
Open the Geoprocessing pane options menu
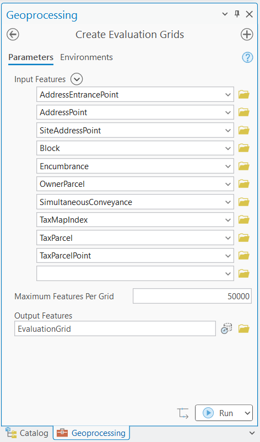[x=225, y=14]
